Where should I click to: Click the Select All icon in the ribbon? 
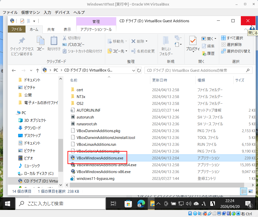tap(223, 38)
